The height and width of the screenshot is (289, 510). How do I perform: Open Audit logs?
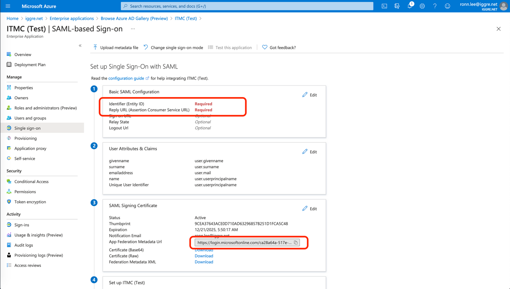point(24,245)
